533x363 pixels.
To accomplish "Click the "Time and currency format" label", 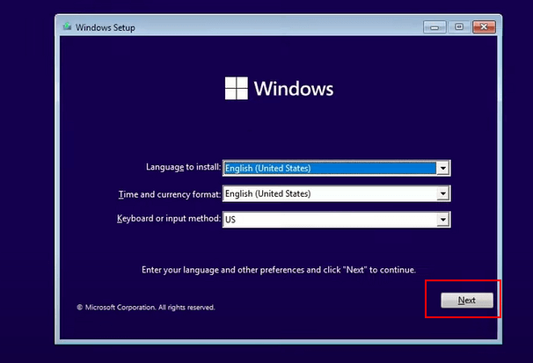I will tap(169, 193).
